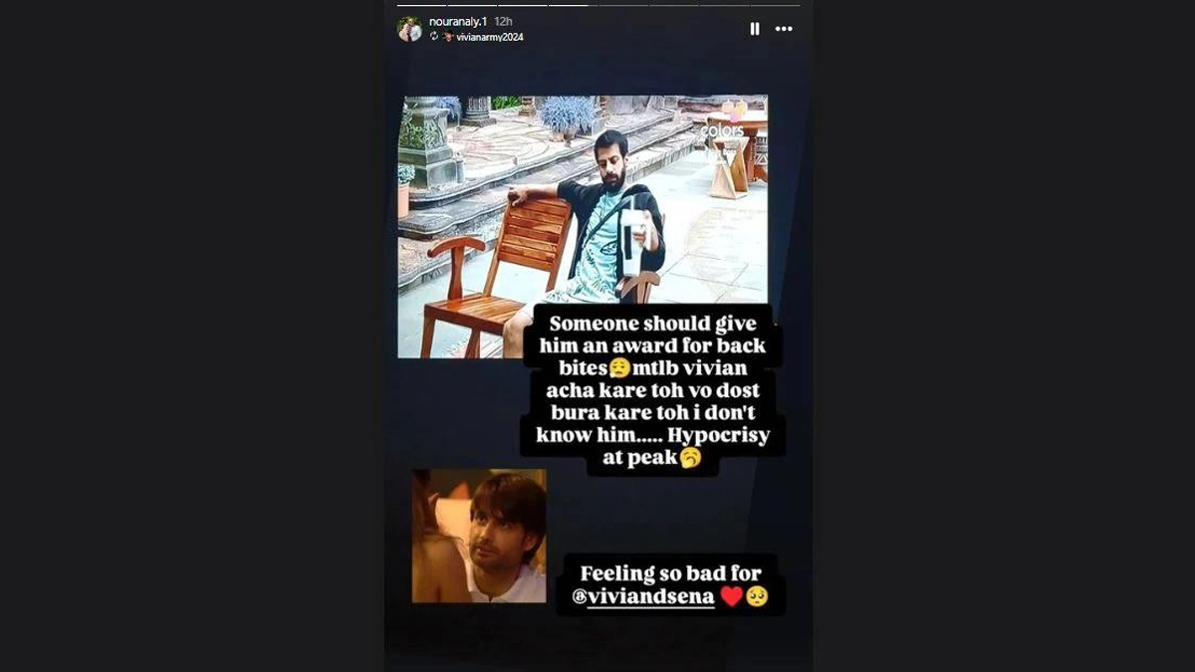Click the repost arrows icon beside vivianarmy2024
This screenshot has height=672, width=1195.
coord(434,36)
